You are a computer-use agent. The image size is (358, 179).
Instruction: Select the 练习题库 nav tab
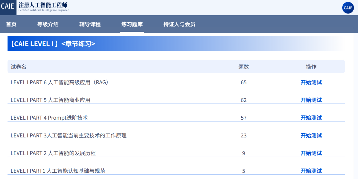click(132, 24)
